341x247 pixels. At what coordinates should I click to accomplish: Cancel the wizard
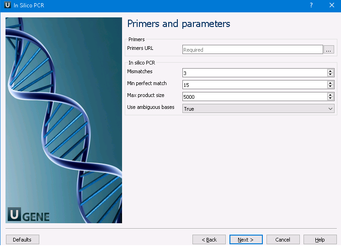pyautogui.click(x=283, y=240)
